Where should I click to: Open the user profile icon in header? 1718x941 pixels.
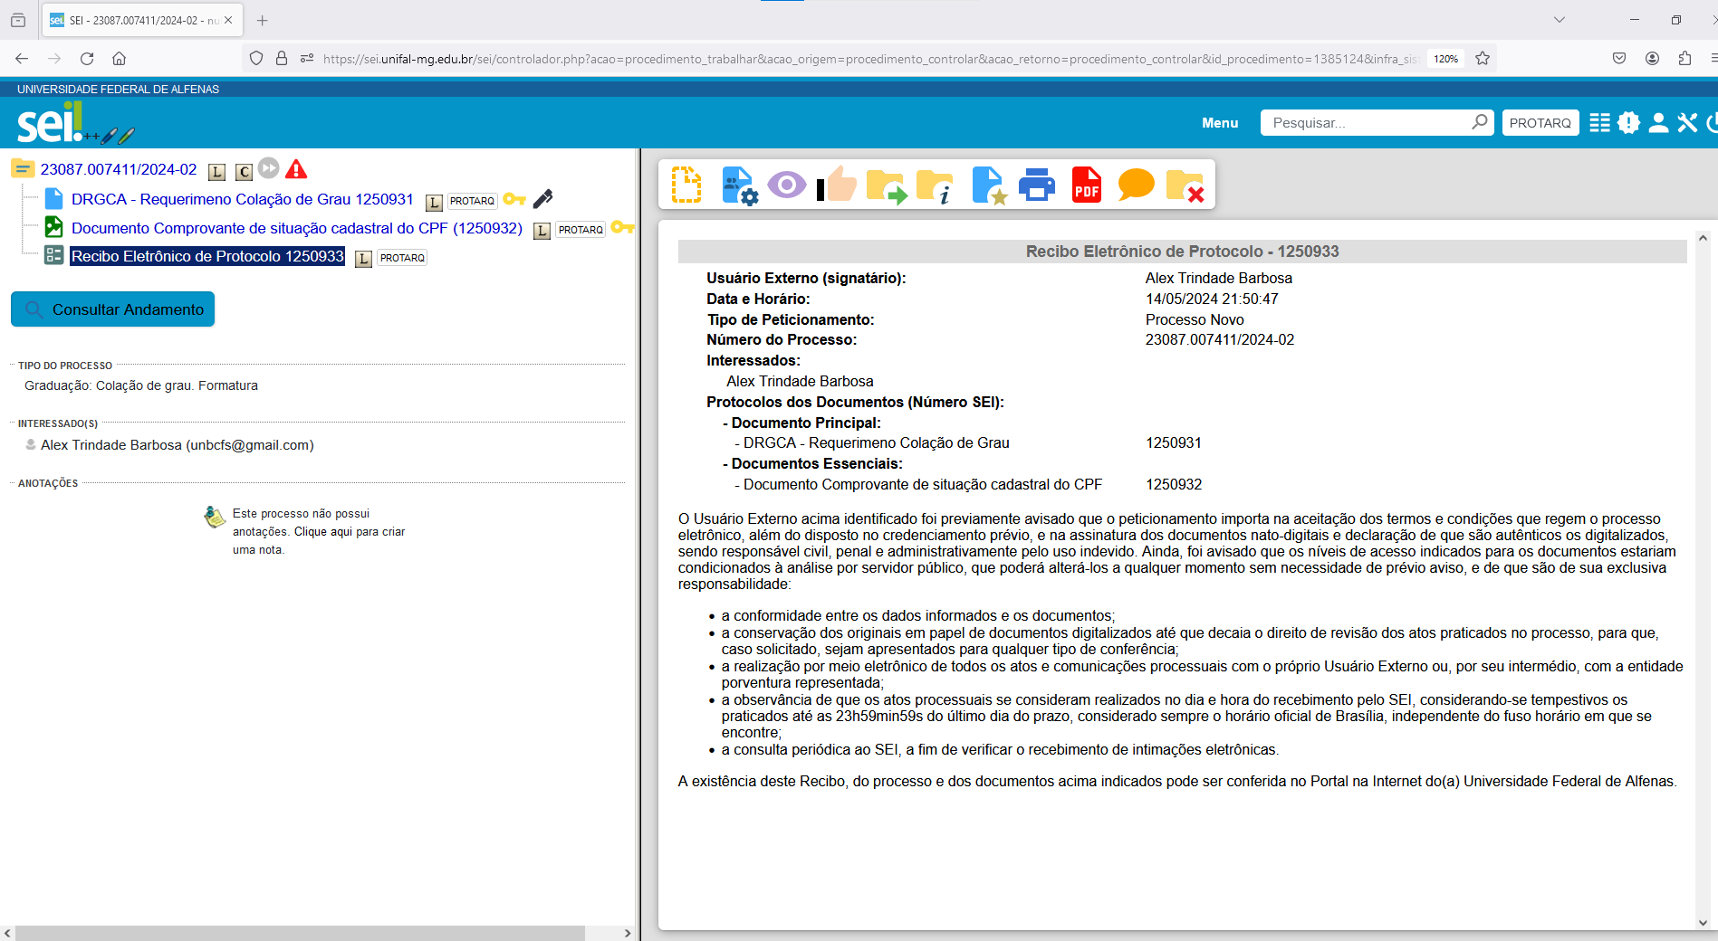[x=1658, y=123]
